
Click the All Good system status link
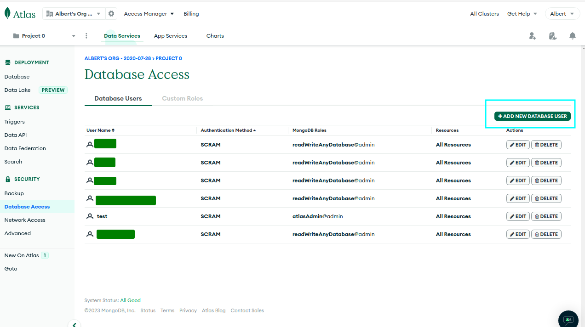tap(131, 300)
